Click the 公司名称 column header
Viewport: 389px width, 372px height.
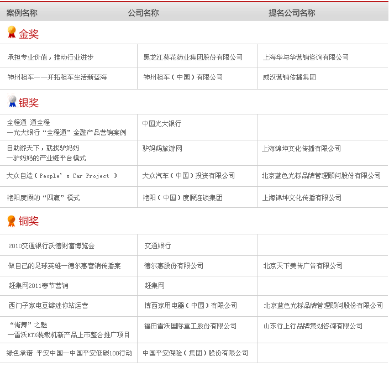click(143, 13)
